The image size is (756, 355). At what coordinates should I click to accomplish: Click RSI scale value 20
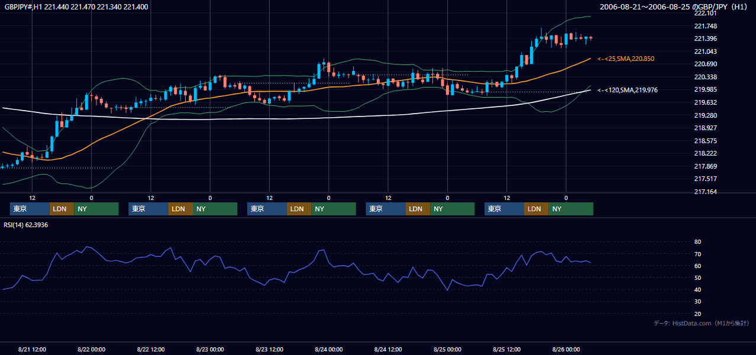pyautogui.click(x=697, y=314)
